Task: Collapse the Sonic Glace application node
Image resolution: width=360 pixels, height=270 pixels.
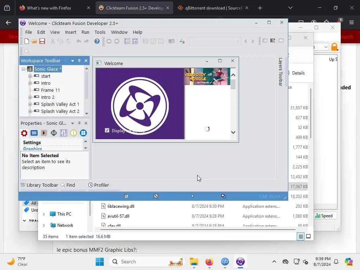Action: [x=23, y=69]
